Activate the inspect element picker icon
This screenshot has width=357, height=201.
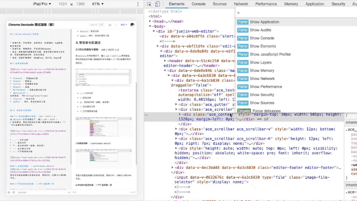[x=149, y=4]
